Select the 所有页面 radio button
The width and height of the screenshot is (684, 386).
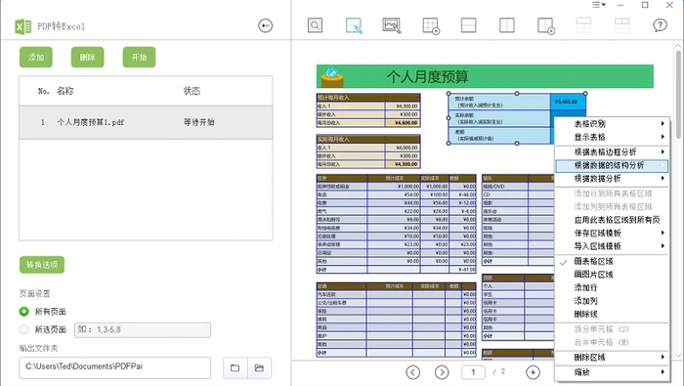[24, 312]
